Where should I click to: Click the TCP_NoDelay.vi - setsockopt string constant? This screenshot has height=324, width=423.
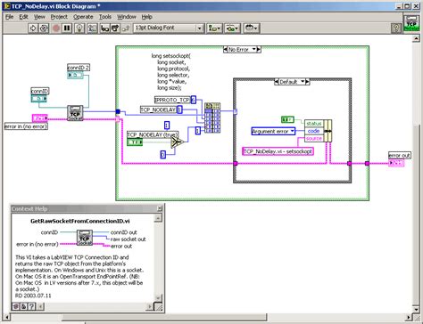click(278, 151)
